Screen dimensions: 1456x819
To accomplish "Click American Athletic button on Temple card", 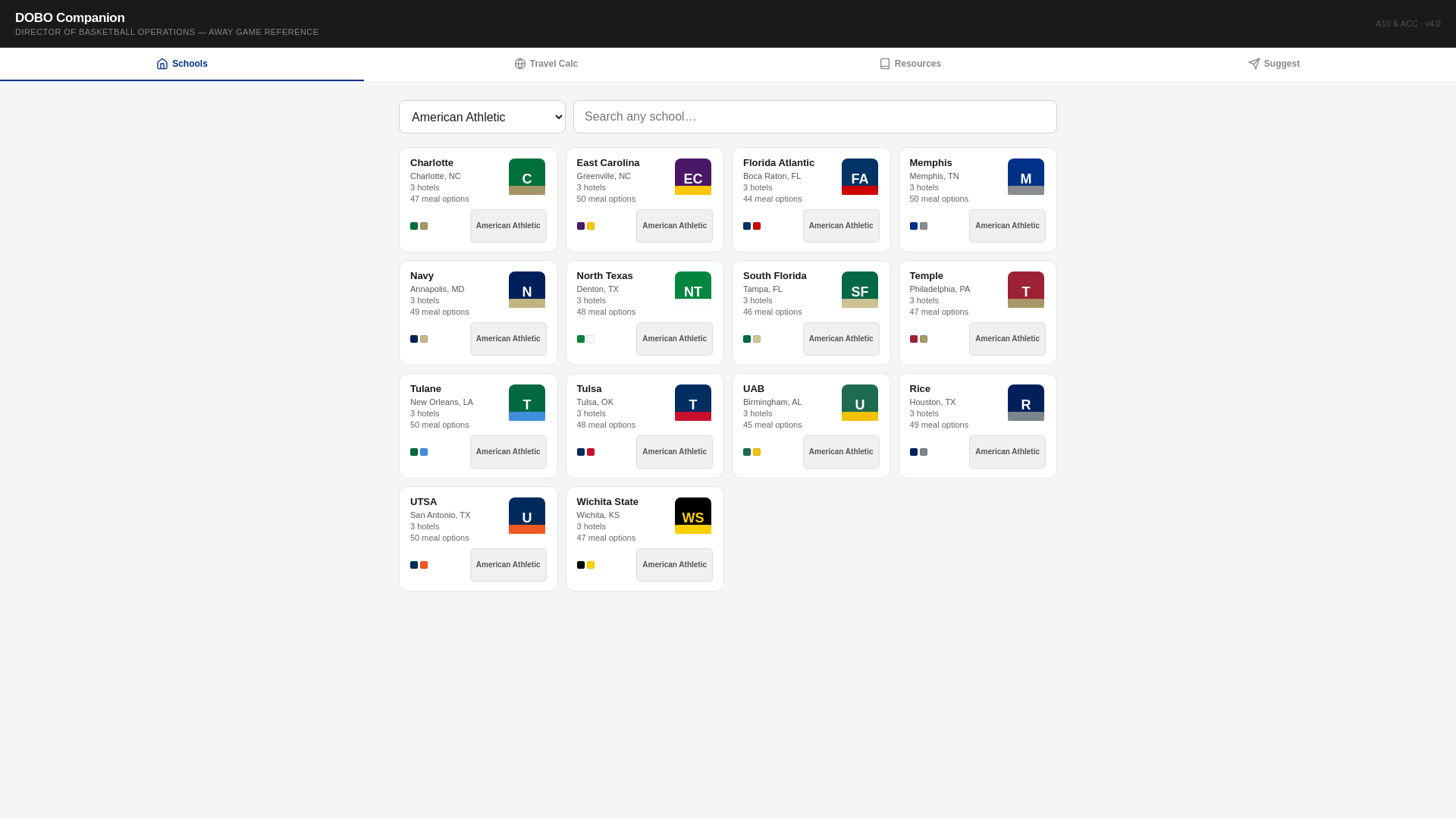I will pos(1007,339).
